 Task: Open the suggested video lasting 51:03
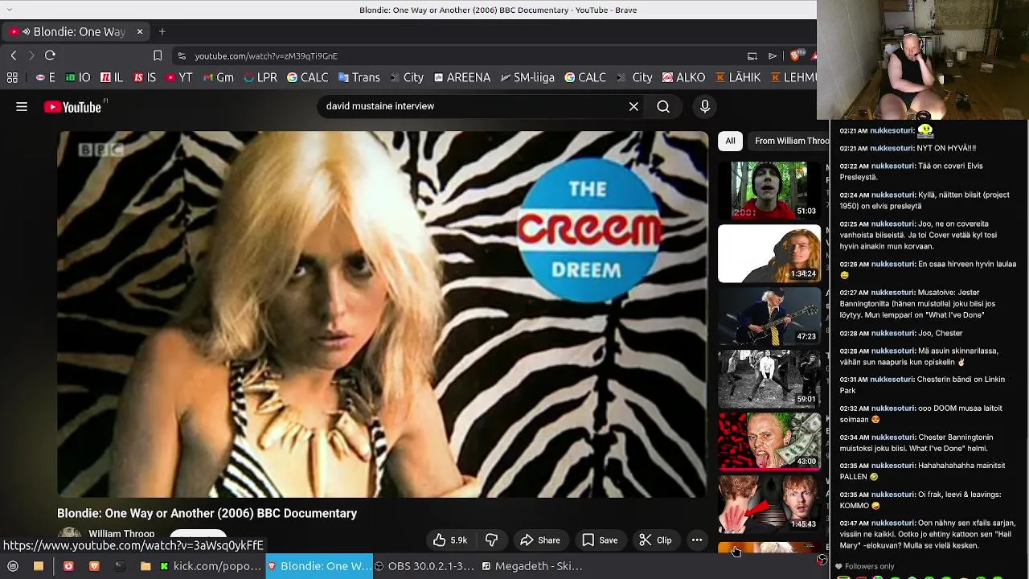tap(769, 190)
